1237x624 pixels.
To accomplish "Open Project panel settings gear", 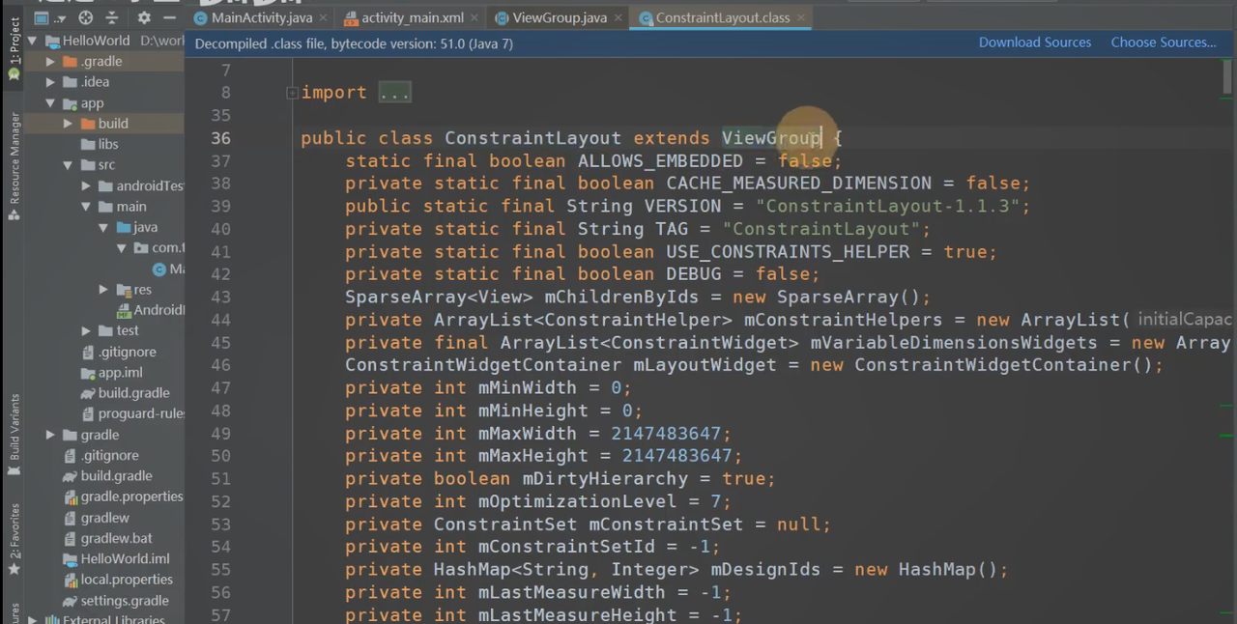I will pos(144,17).
